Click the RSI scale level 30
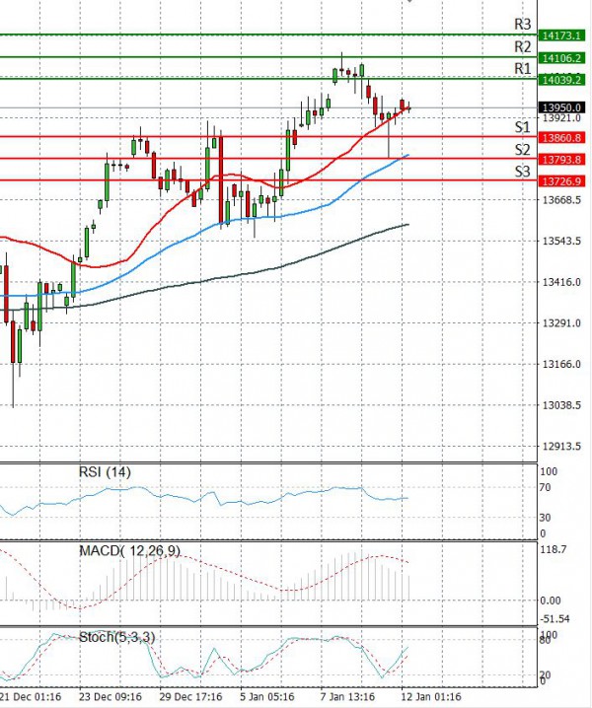 pyautogui.click(x=546, y=518)
